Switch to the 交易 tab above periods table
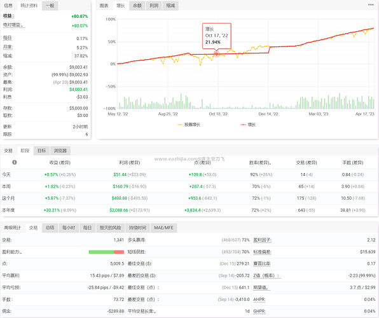379x318 pixels. [x=8, y=151]
